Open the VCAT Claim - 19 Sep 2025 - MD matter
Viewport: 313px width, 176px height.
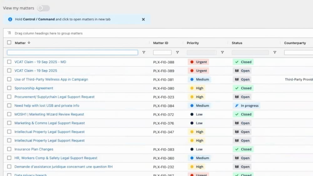40,62
